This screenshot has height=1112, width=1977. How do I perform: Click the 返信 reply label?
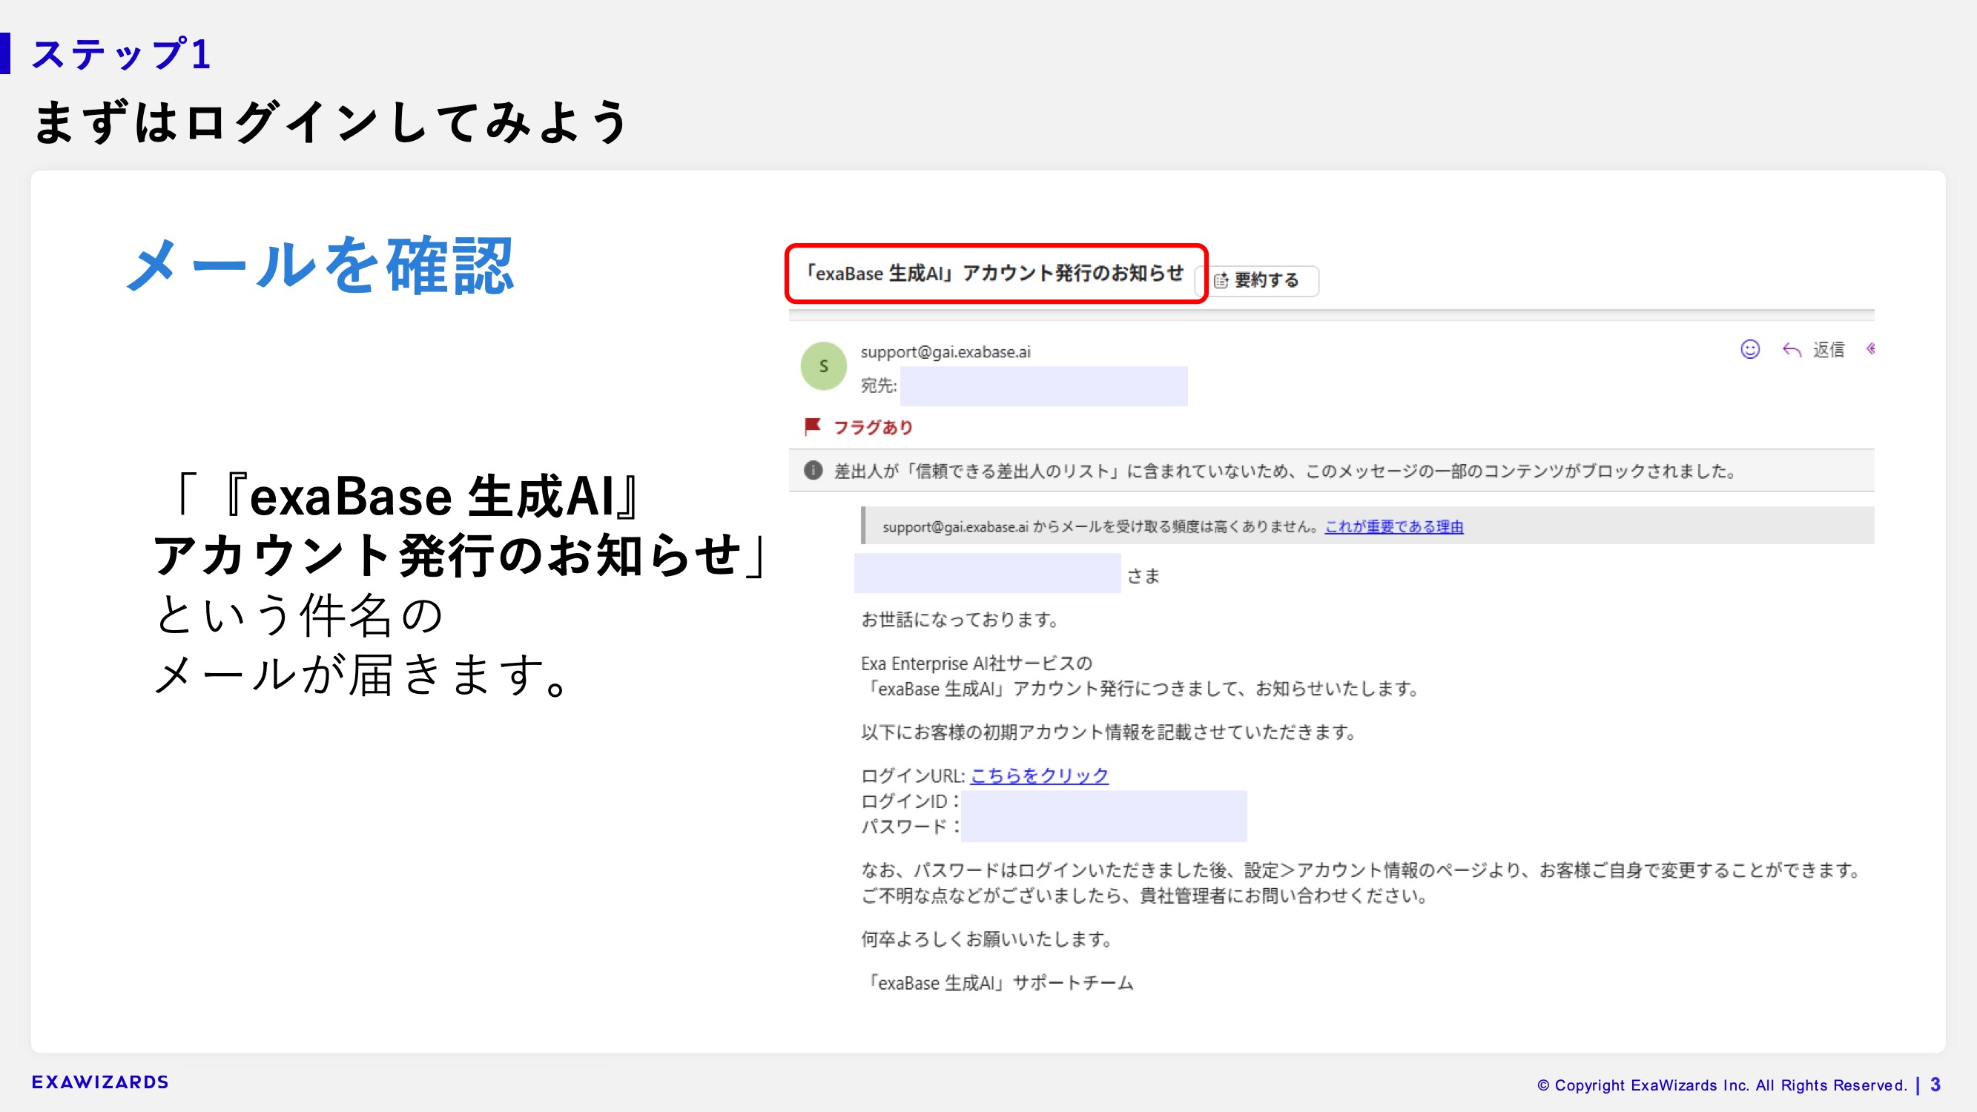click(1828, 350)
